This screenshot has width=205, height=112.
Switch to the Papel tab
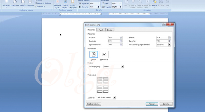[x=101, y=30]
